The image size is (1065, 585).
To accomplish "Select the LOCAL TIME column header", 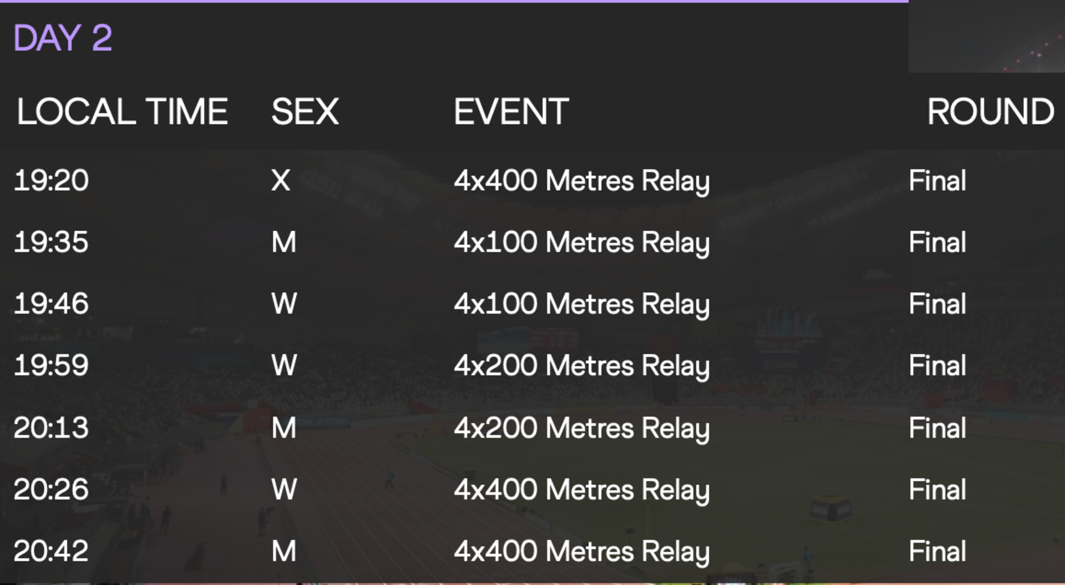I will [122, 111].
